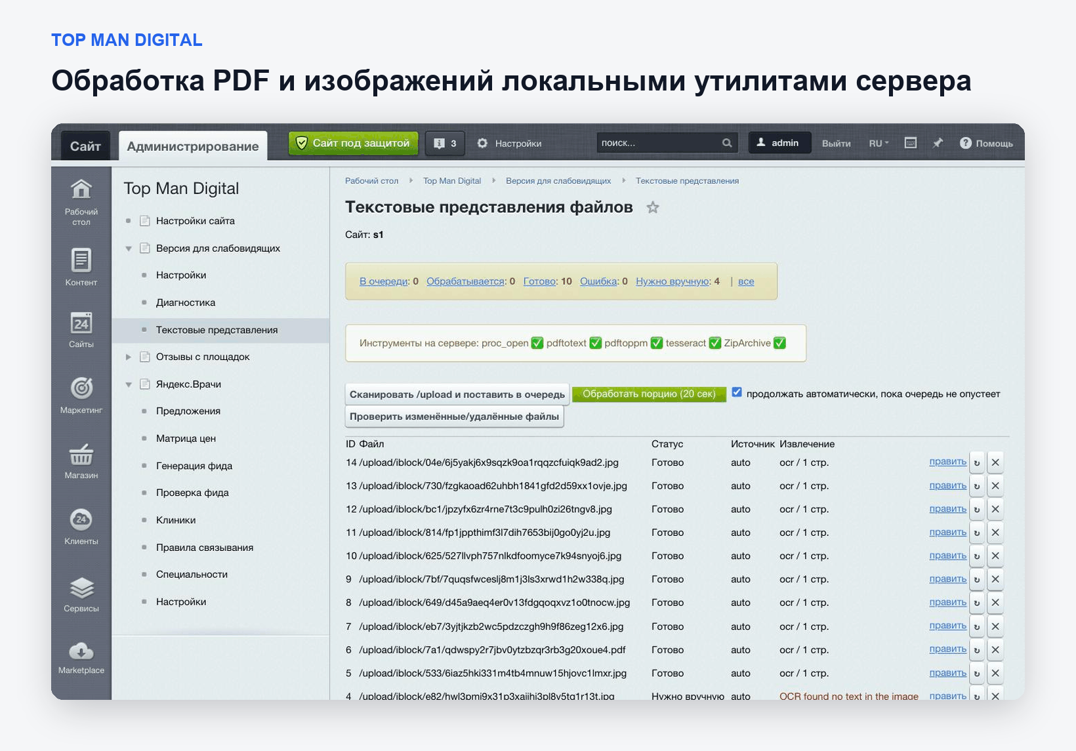Open Настройки in top toolbar

509,143
